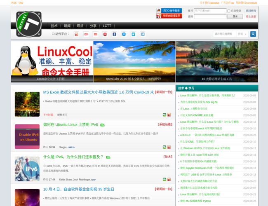Open the dark red platform icon beside Facebook
268x206 pixels.
[x=105, y=34]
